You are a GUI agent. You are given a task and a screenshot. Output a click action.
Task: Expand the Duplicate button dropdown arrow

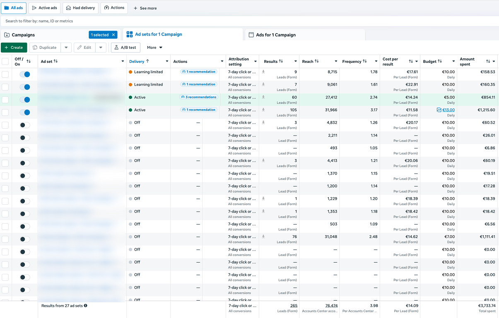(x=66, y=48)
